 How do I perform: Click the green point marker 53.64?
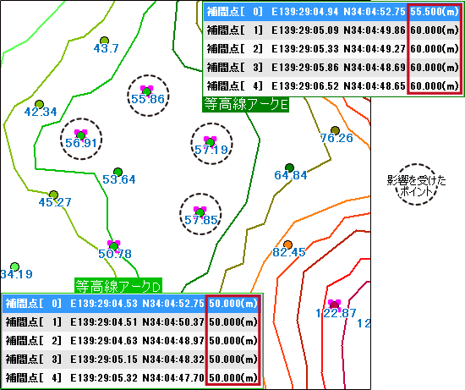118,172
